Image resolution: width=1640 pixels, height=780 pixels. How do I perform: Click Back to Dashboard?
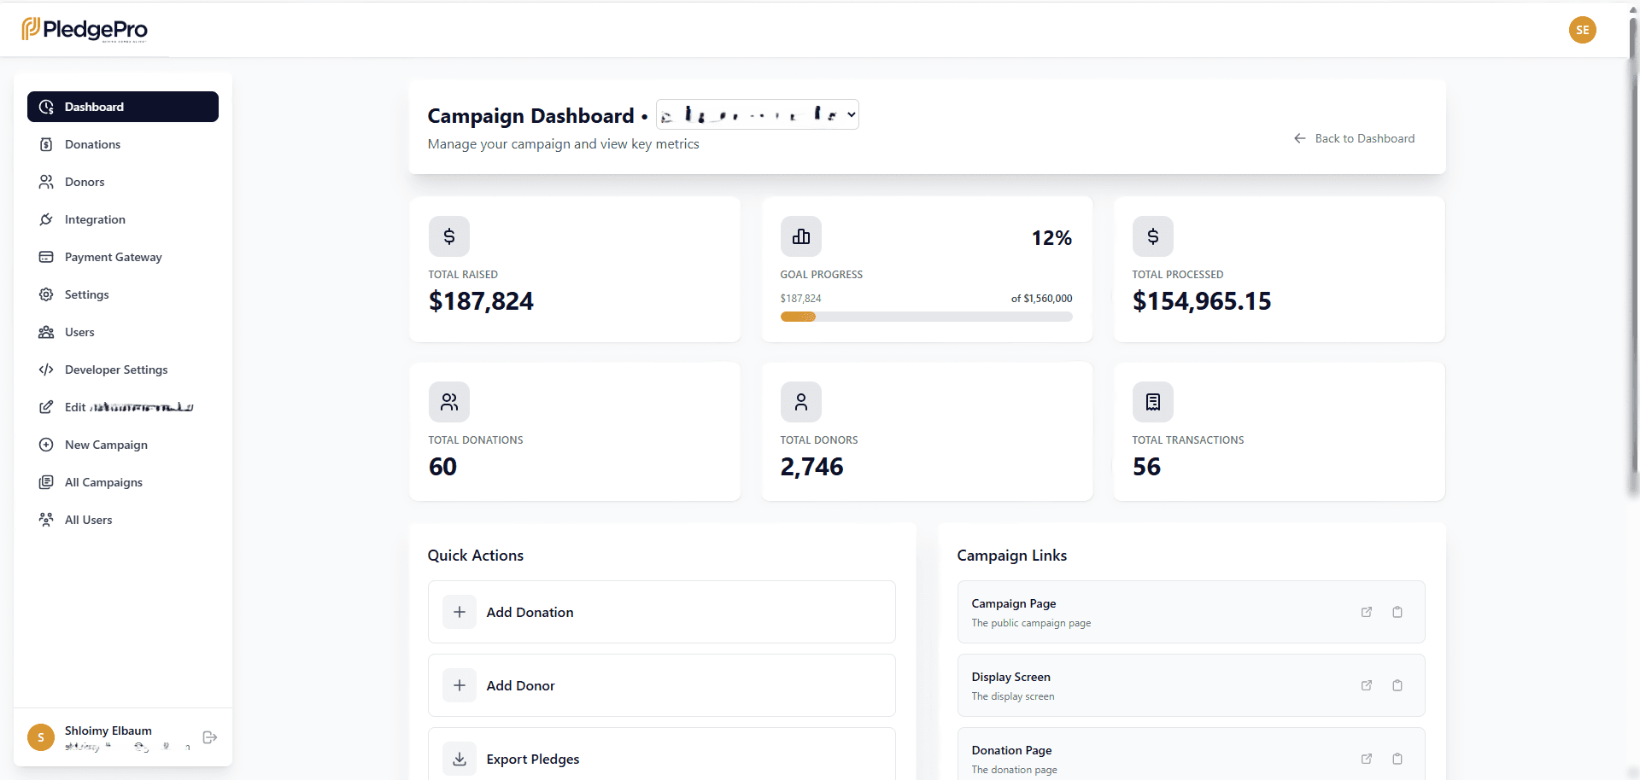(x=1355, y=138)
